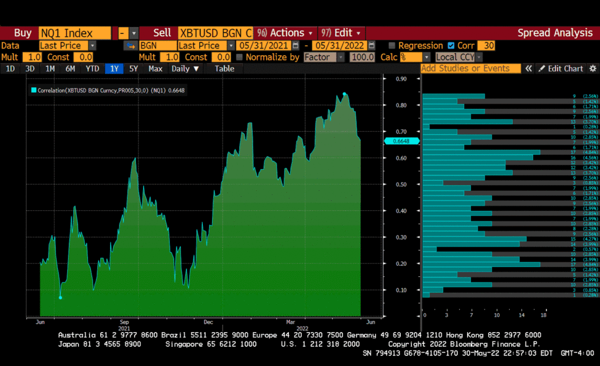Viewport: 600px width, 366px height.
Task: Switch to the 5Y time range
Action: 134,69
